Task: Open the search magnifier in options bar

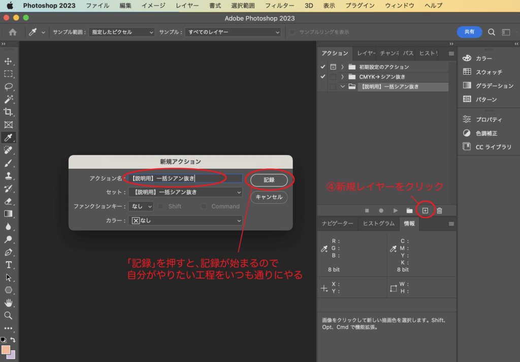Action: [492, 32]
